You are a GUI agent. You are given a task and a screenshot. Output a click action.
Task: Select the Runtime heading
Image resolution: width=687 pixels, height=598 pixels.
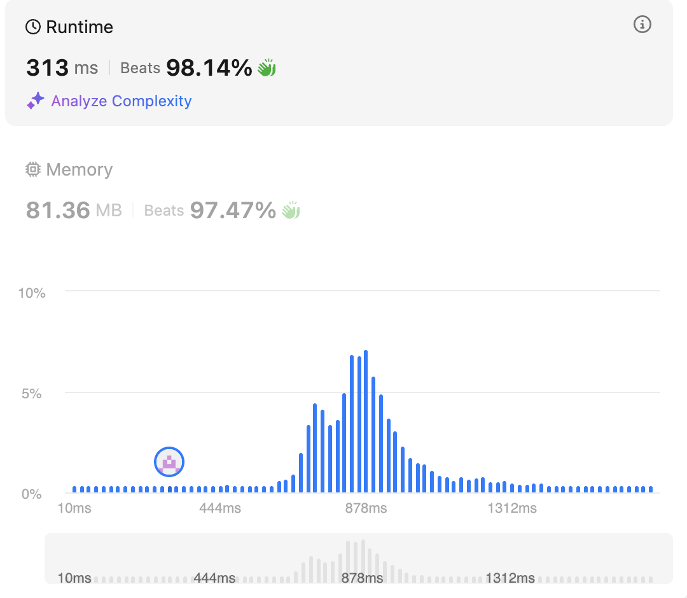(79, 27)
